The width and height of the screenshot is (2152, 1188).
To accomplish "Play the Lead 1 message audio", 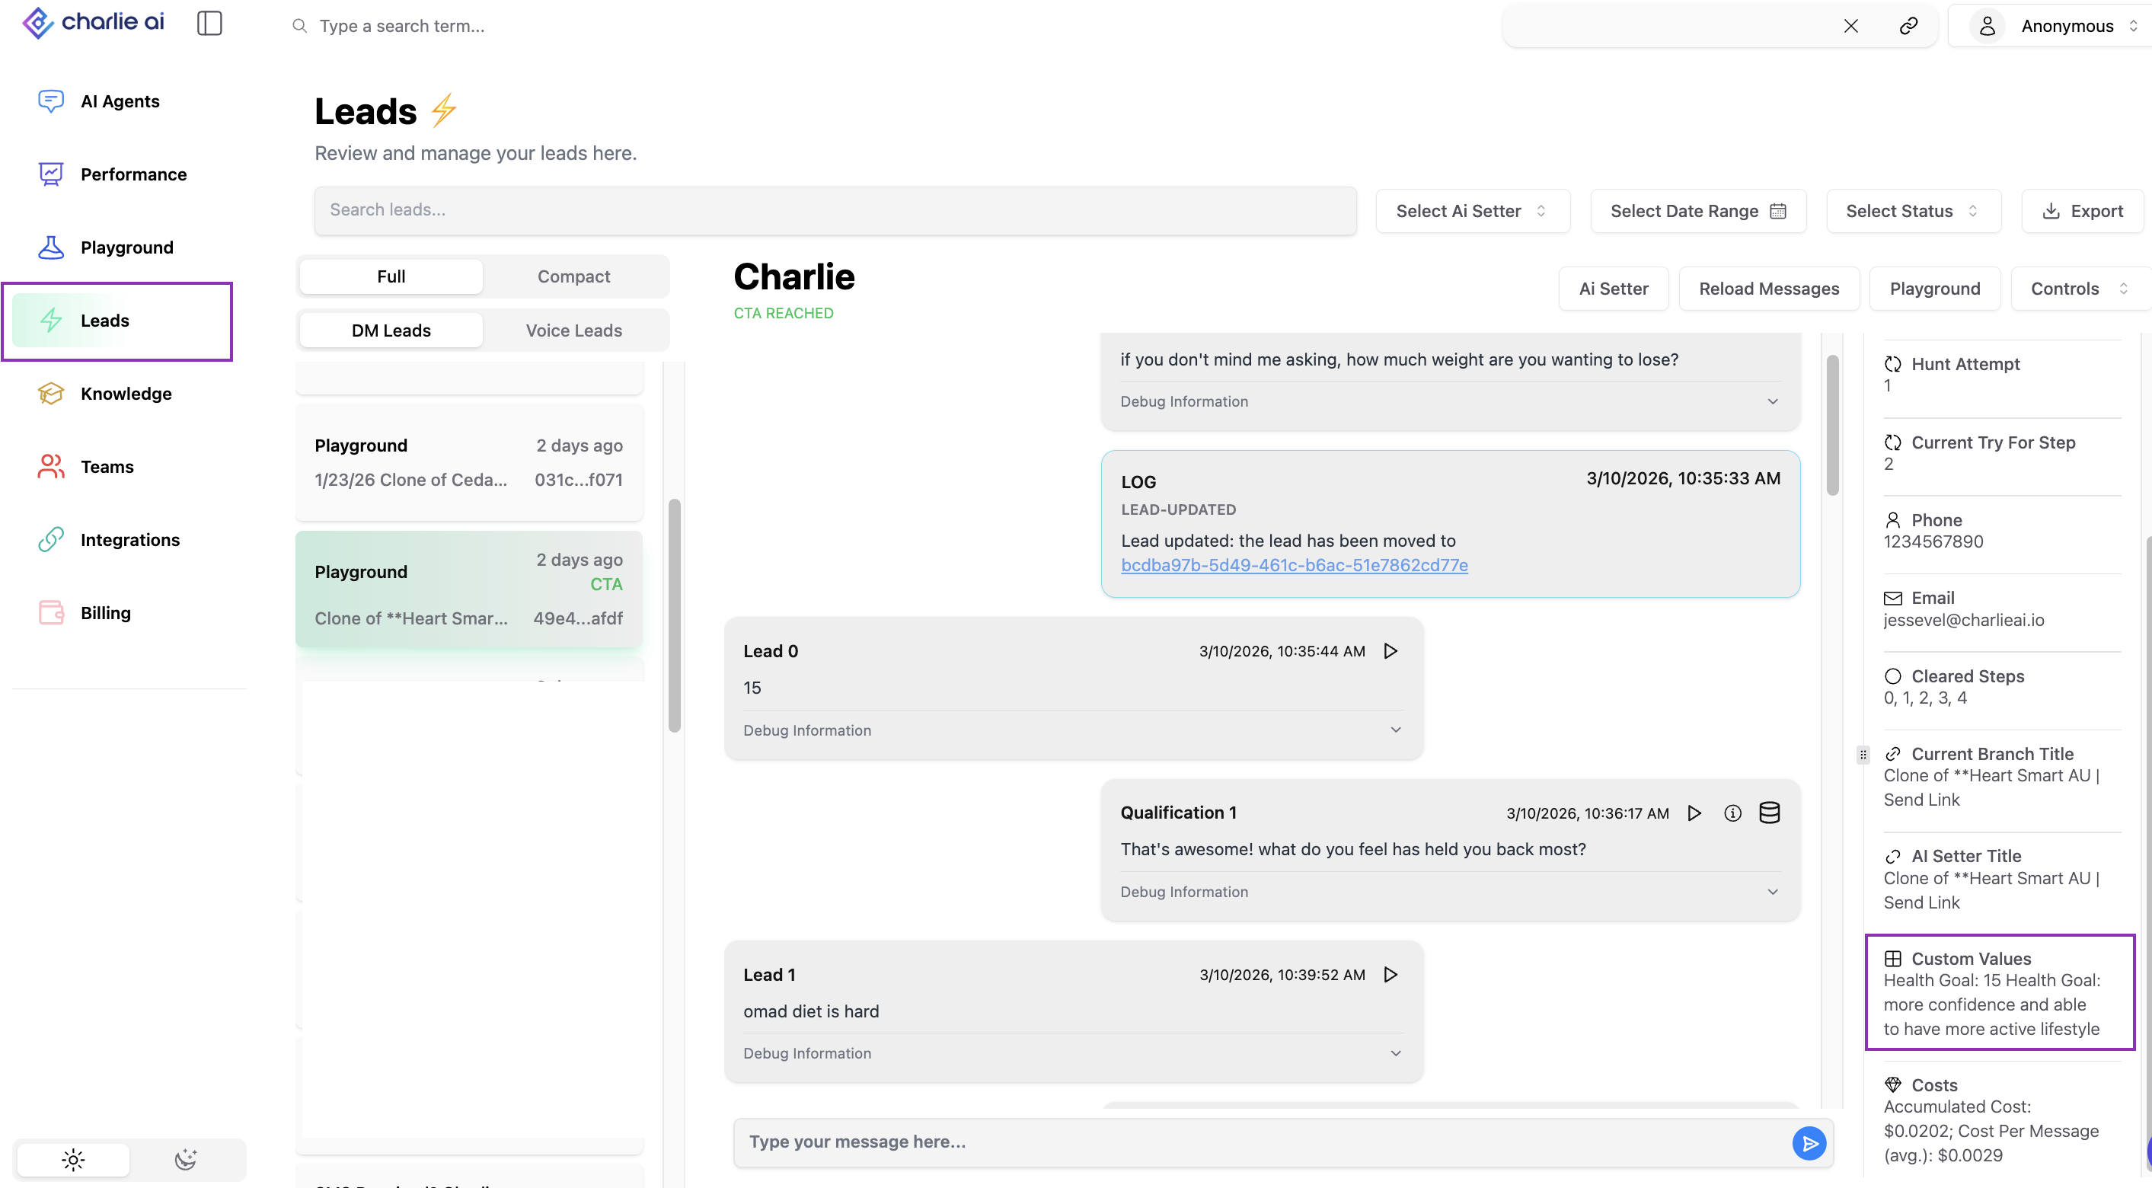I will click(x=1390, y=974).
